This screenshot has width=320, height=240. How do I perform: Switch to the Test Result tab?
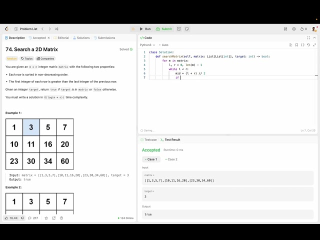click(170, 140)
